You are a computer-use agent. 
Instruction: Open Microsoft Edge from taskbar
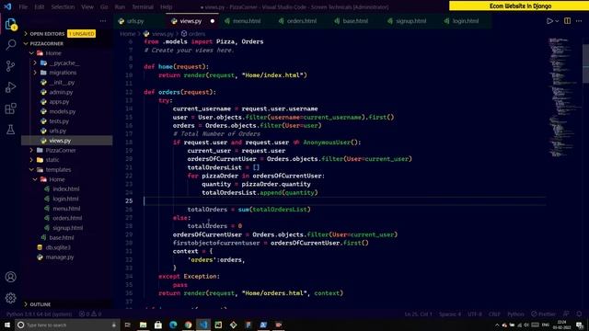click(173, 325)
